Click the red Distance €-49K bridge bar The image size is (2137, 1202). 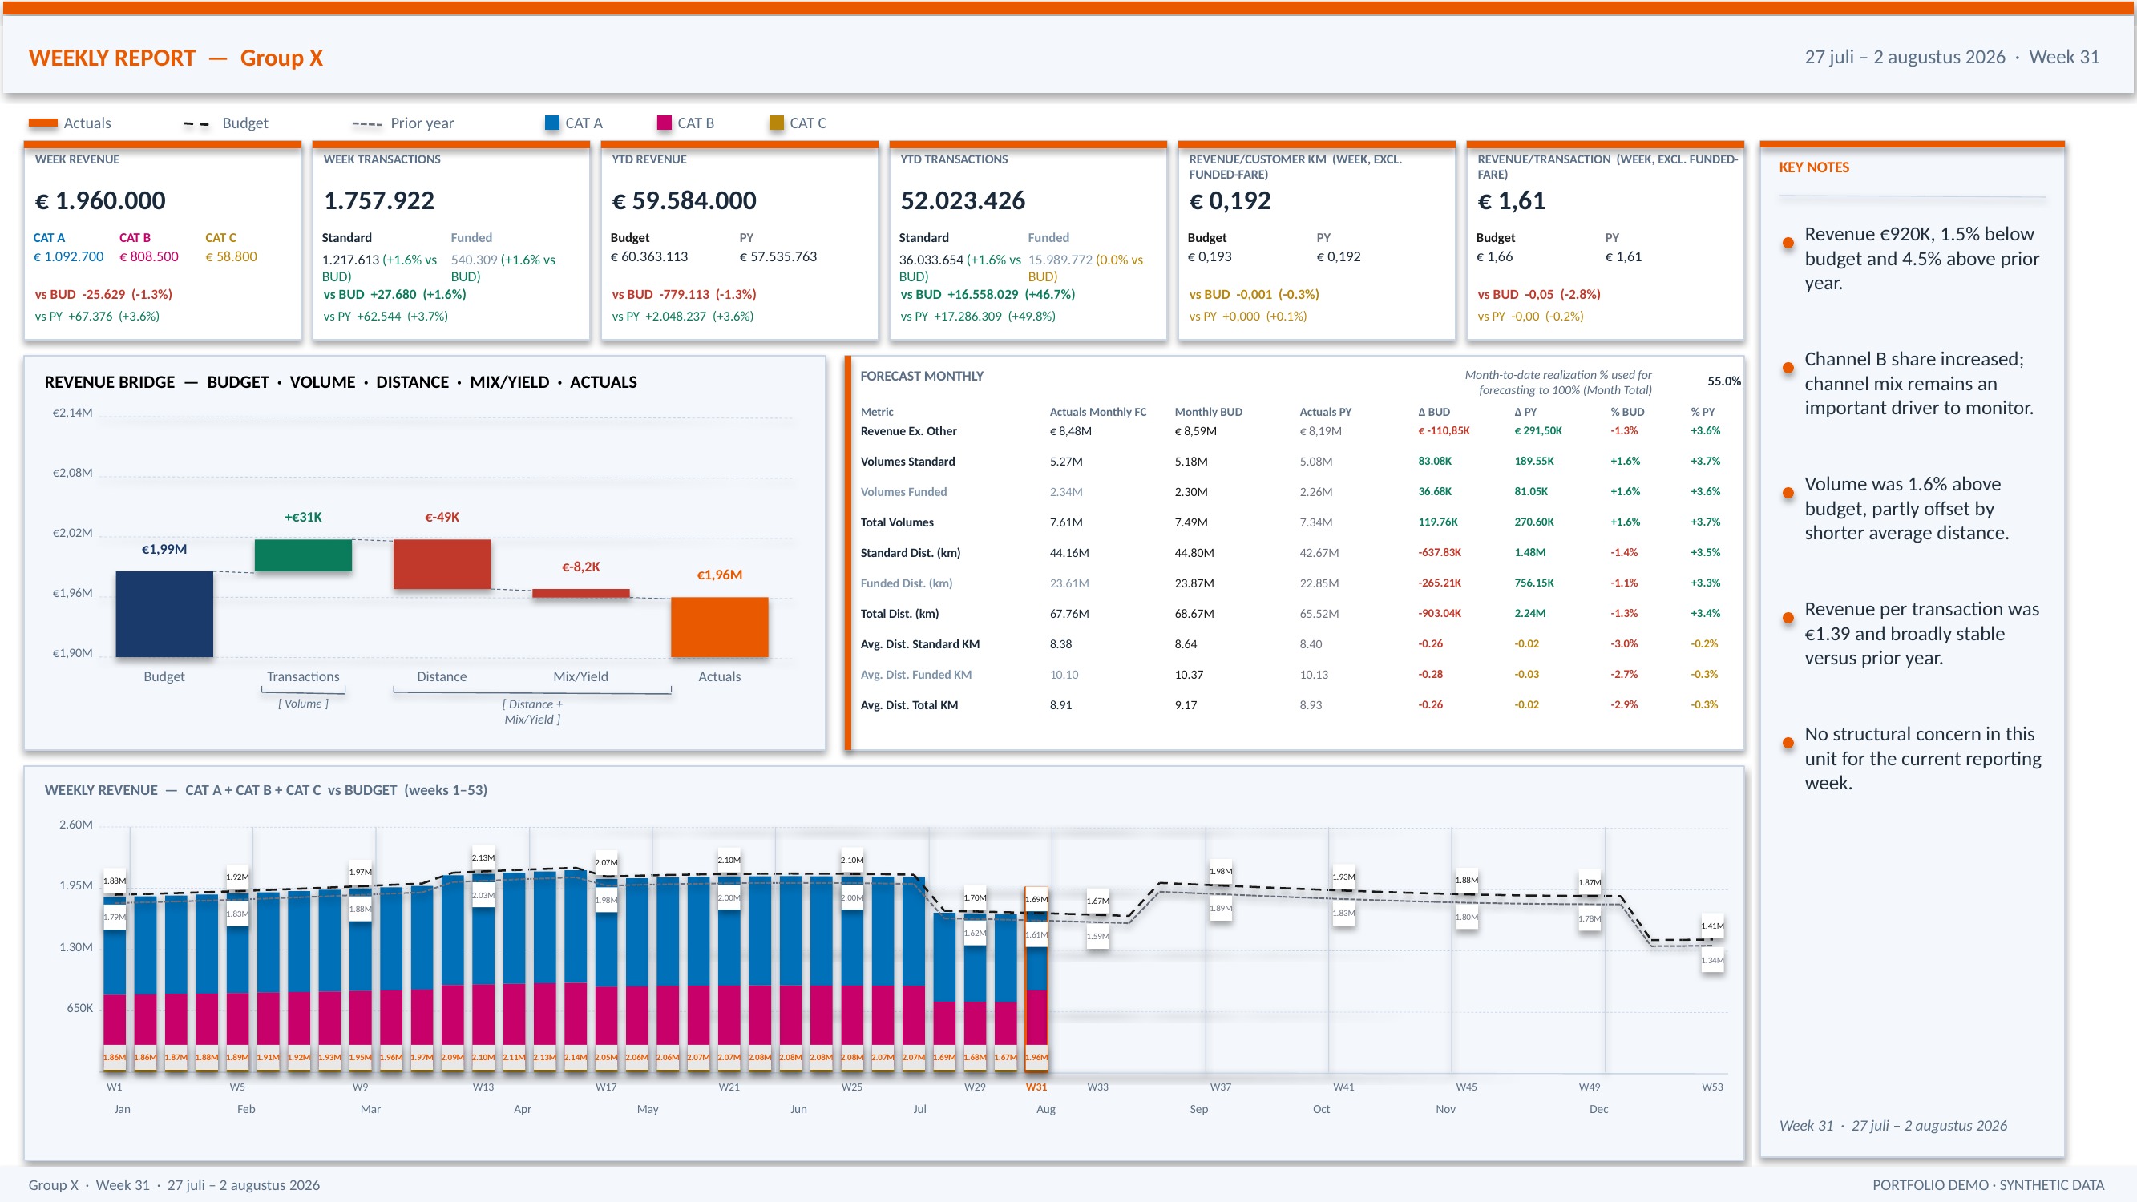click(442, 564)
